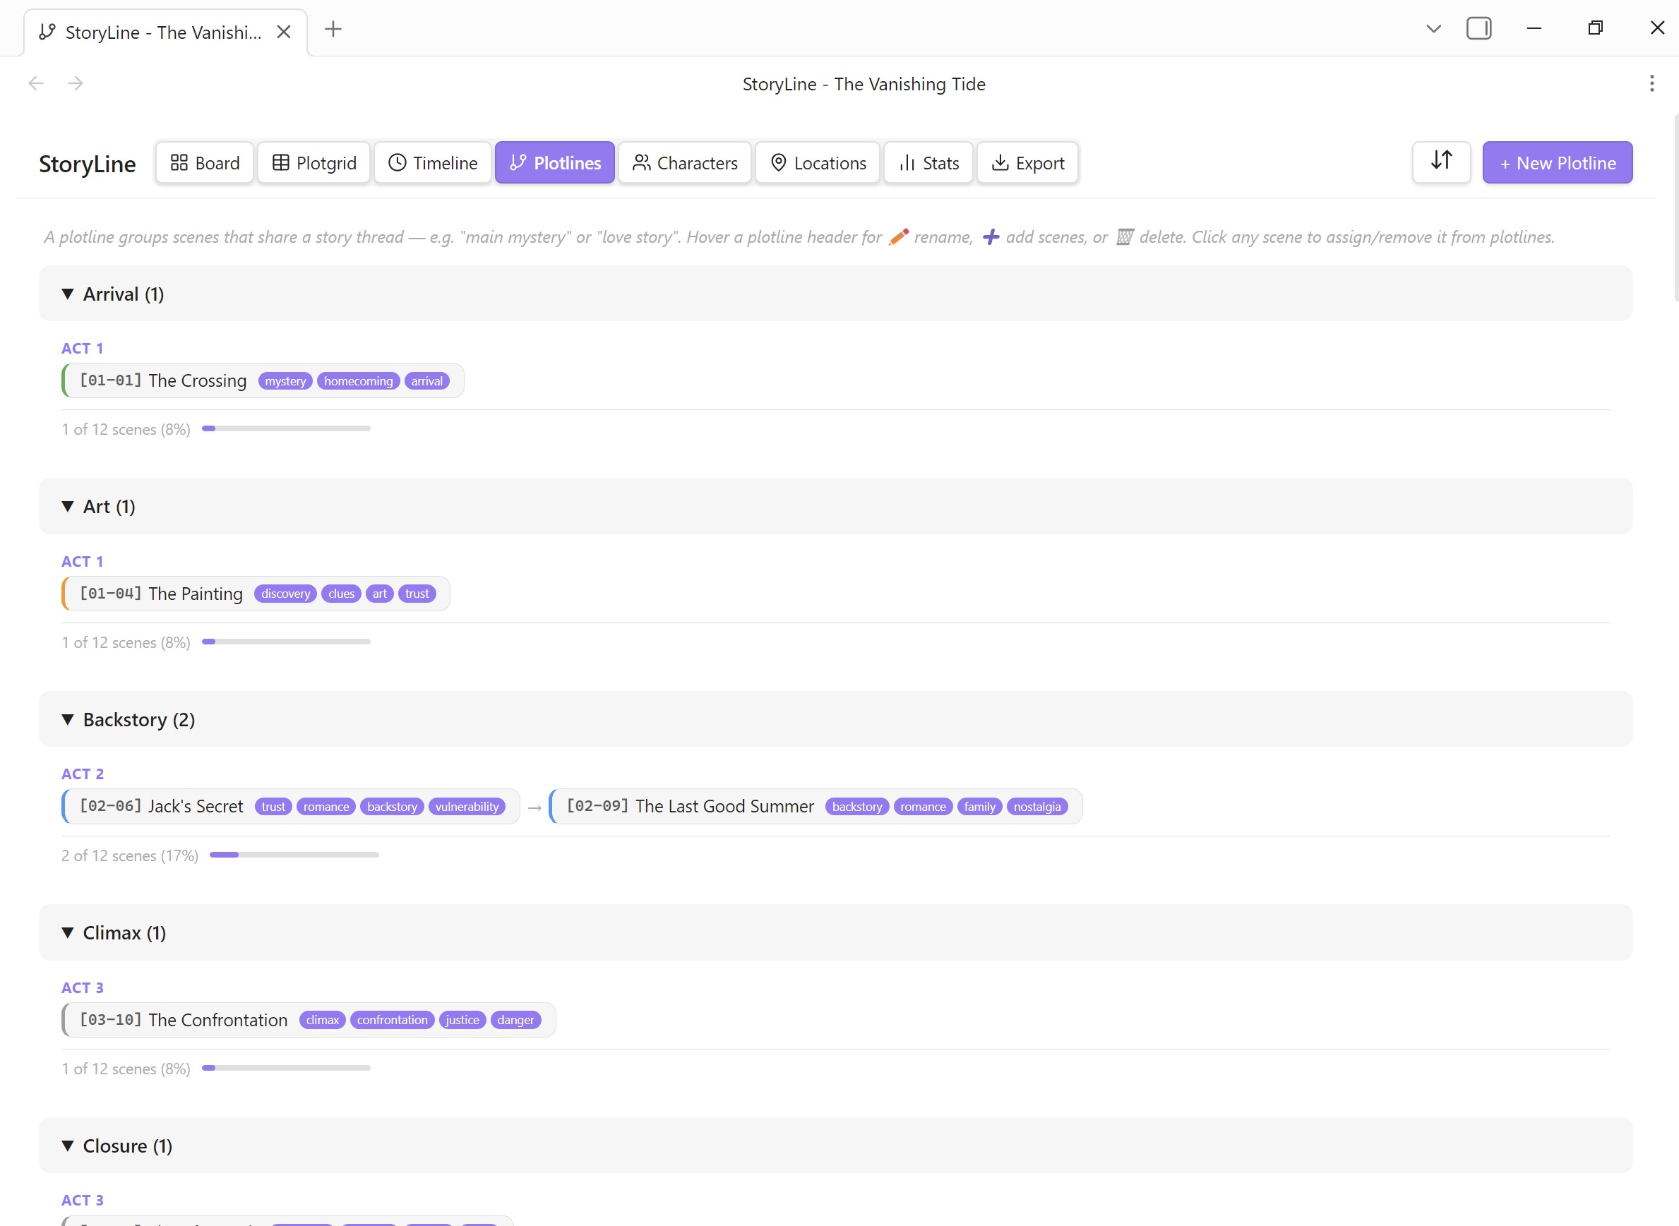Image resolution: width=1679 pixels, height=1226 pixels.
Task: Open The Last Good Summer scene
Action: coord(724,806)
